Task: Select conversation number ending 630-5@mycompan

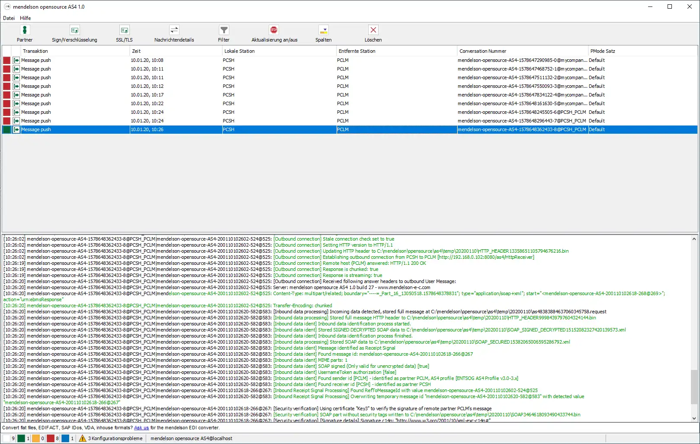Action: click(x=523, y=103)
